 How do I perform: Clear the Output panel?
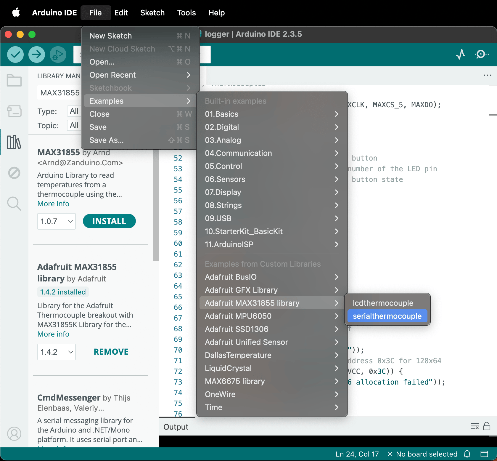[x=475, y=426]
